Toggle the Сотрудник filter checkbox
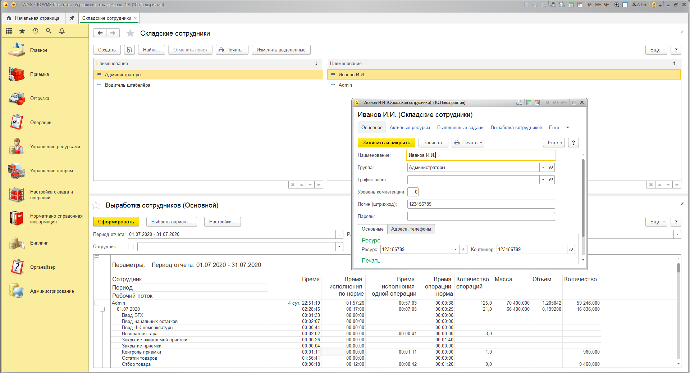 [x=131, y=247]
